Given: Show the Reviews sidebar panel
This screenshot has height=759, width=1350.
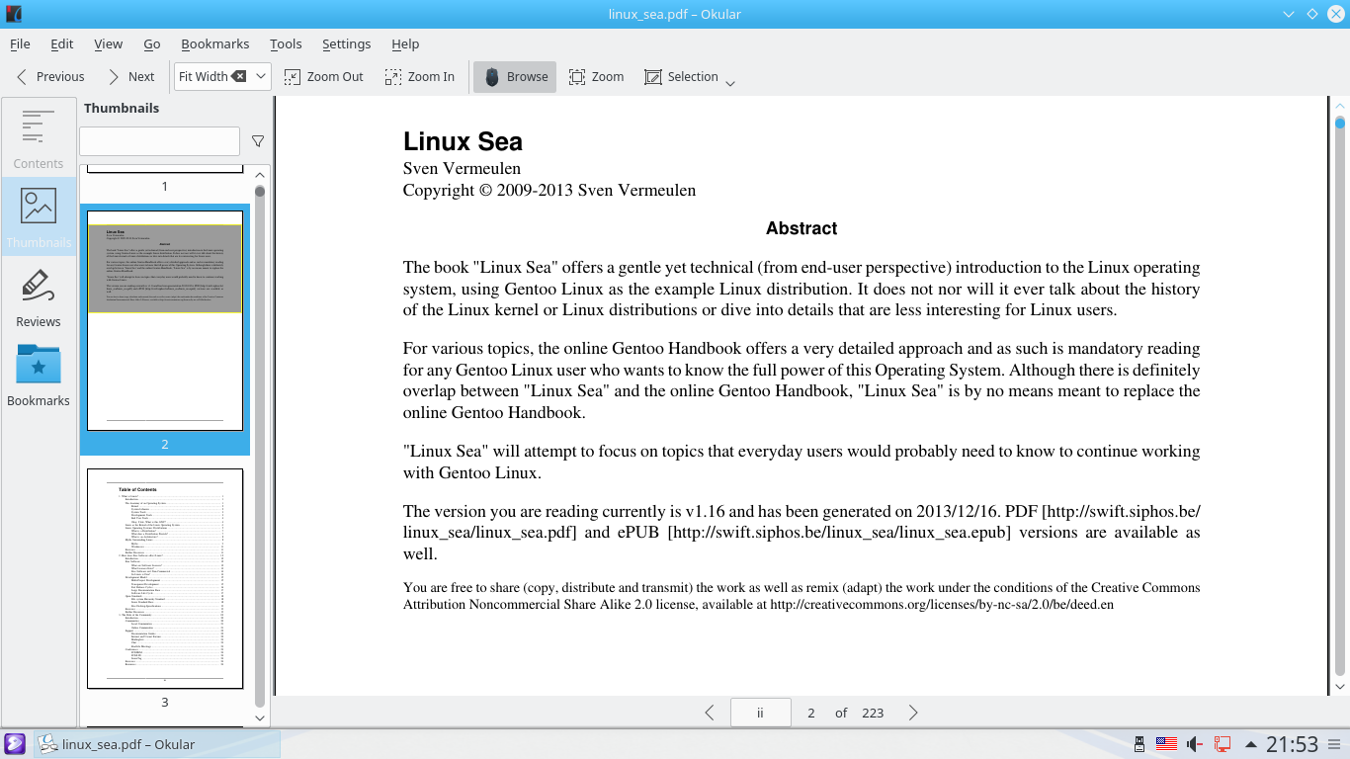Looking at the screenshot, I should point(39,296).
